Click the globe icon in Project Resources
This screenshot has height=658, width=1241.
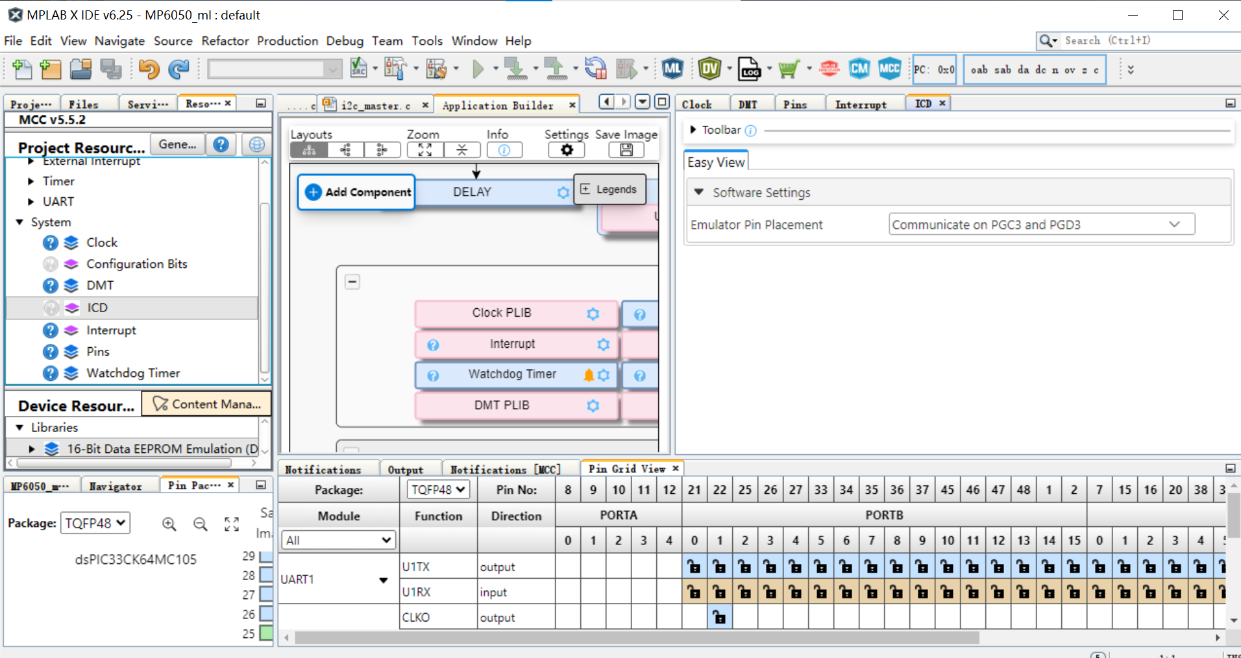coord(257,144)
